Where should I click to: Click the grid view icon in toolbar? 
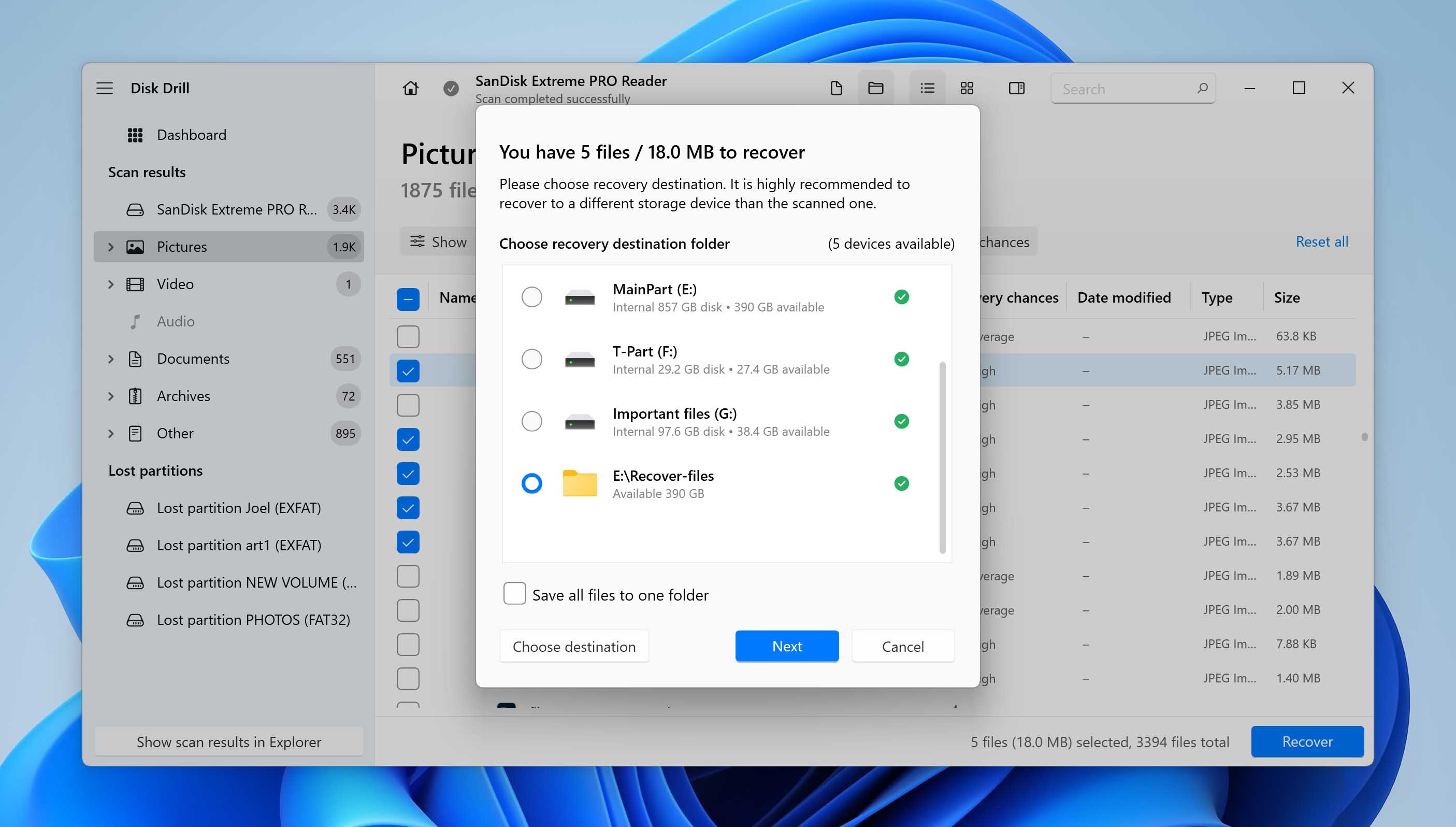966,88
